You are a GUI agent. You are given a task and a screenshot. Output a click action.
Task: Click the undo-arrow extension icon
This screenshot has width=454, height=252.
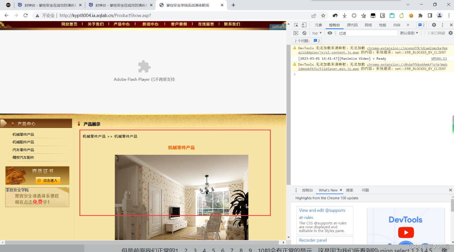(335, 16)
